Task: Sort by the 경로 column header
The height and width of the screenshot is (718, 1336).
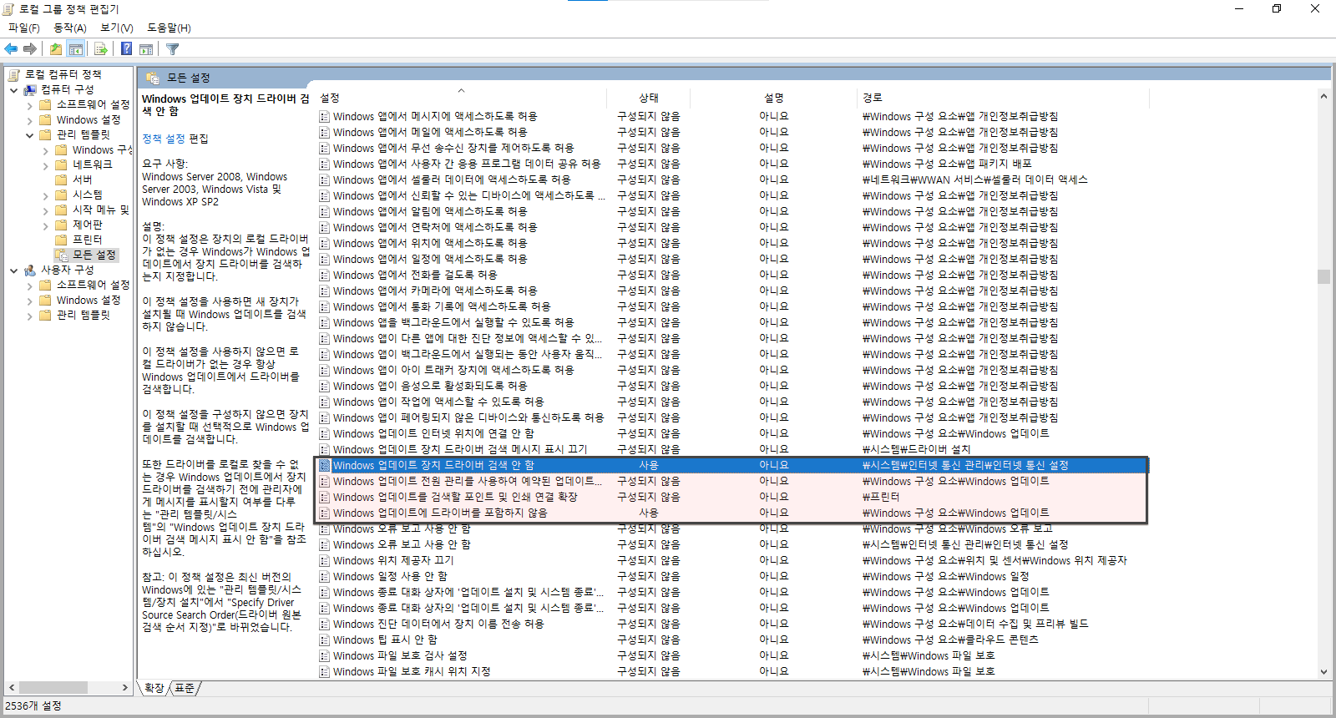Action: 1004,98
